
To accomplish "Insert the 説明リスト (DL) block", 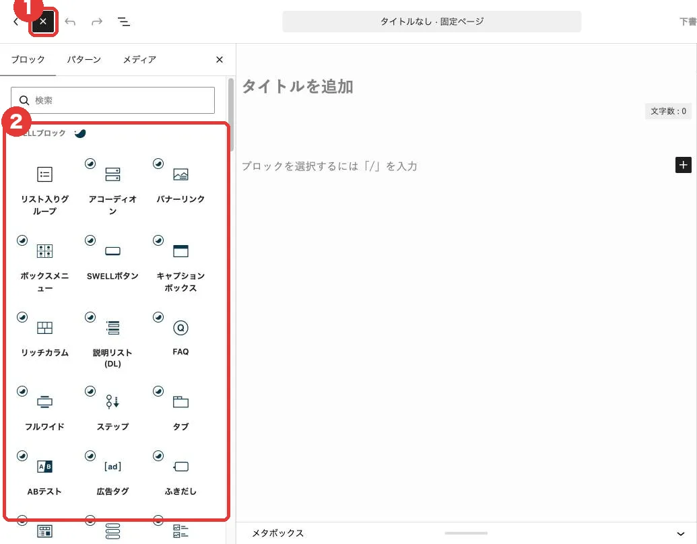I will [x=112, y=341].
